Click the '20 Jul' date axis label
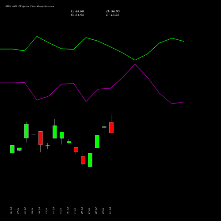The height and width of the screenshot is (221, 221). [x=82, y=210]
